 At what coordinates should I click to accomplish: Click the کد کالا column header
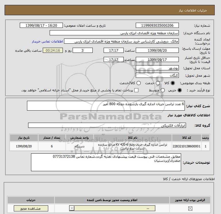tap(187, 138)
